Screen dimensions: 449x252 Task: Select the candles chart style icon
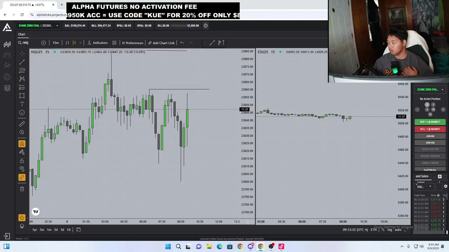74,43
